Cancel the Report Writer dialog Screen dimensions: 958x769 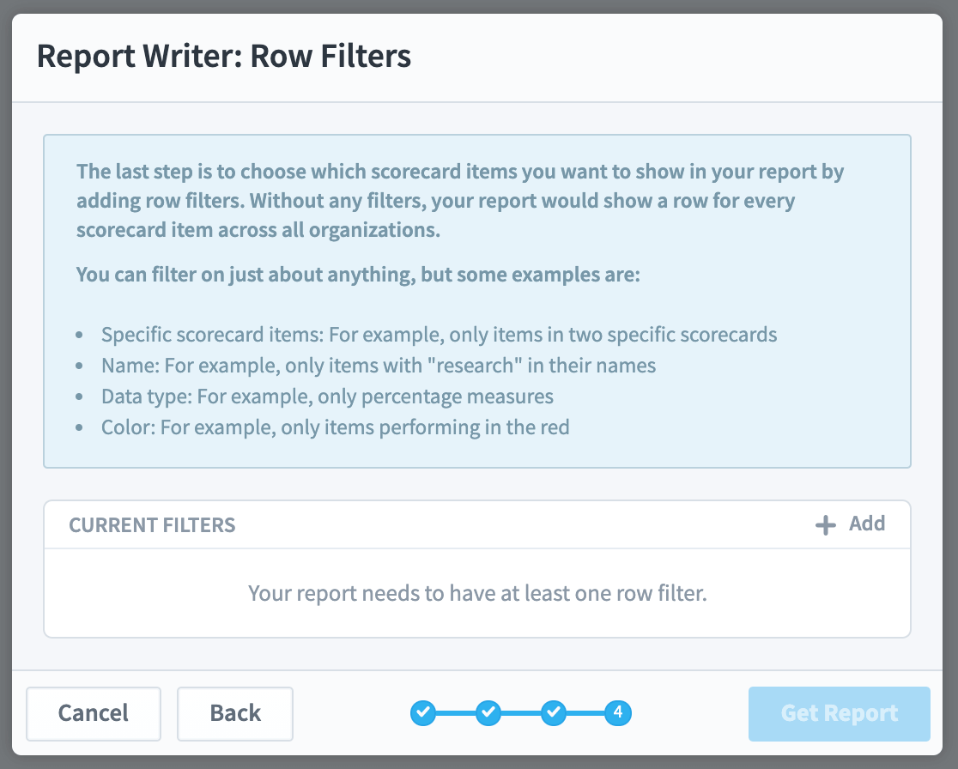[94, 713]
